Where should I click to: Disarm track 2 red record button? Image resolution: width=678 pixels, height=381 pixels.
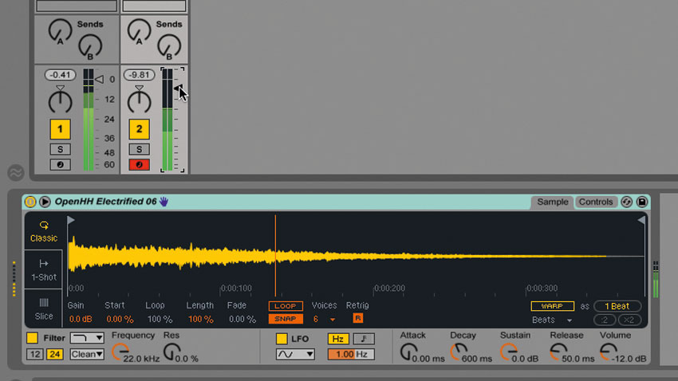pos(139,164)
